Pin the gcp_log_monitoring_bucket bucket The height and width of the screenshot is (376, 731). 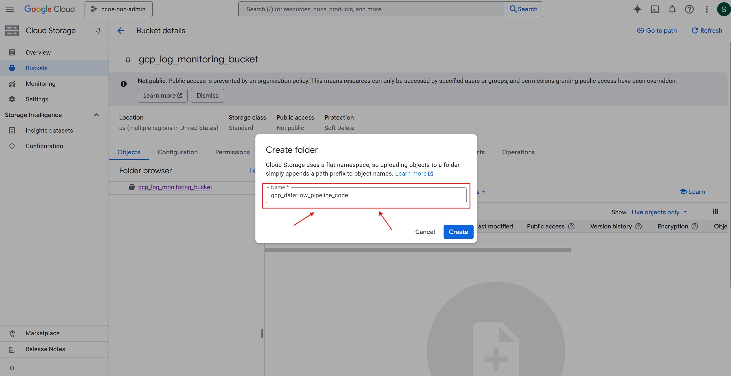click(x=128, y=60)
